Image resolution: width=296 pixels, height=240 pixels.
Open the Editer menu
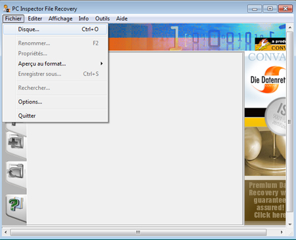(35, 18)
